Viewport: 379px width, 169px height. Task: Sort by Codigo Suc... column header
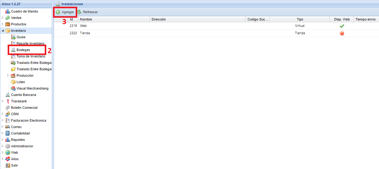point(258,19)
